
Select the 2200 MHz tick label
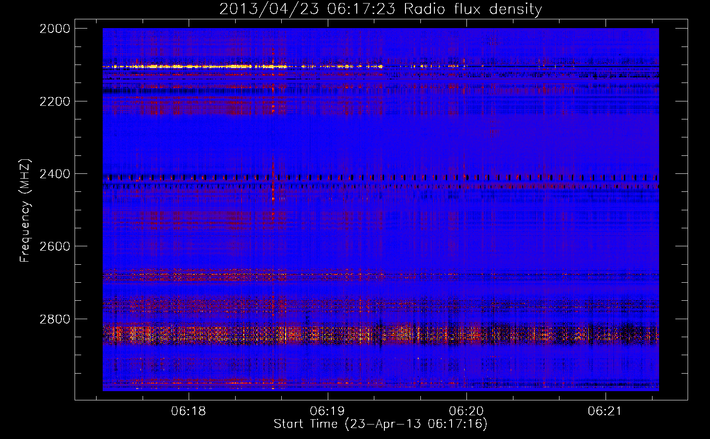tap(55, 101)
